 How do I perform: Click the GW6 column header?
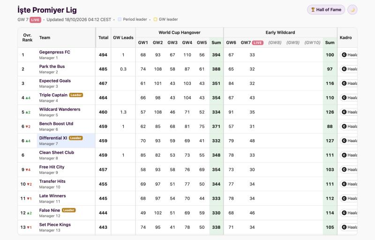tap(231, 43)
